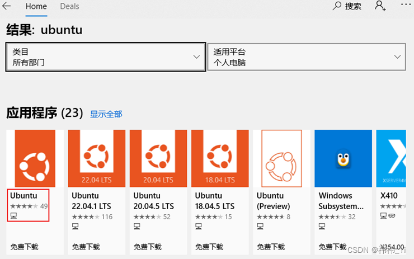Image resolution: width=414 pixels, height=259 pixels.
Task: Click 免费下载 under Ubuntu 20.04.5 LTS
Action: [x=147, y=247]
